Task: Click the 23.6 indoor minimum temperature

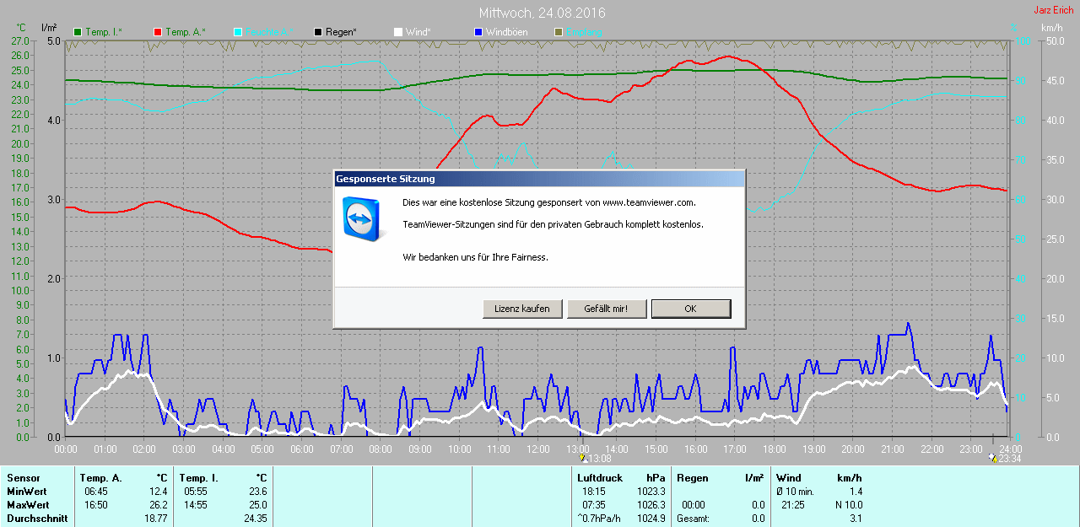Action: [x=256, y=492]
